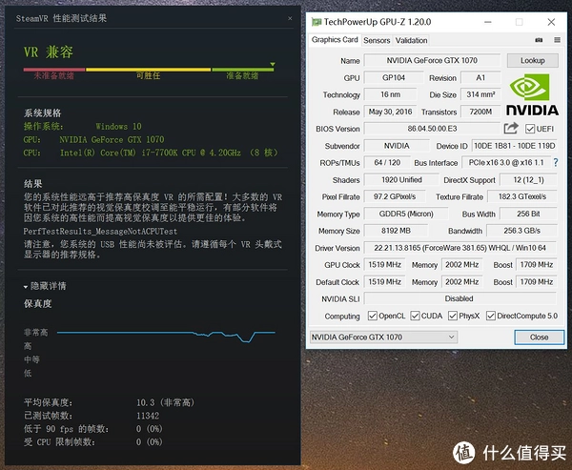Viewport: 572px width, 470px height.
Task: Click the fidelity line graph in SteamVR
Action: point(166,336)
